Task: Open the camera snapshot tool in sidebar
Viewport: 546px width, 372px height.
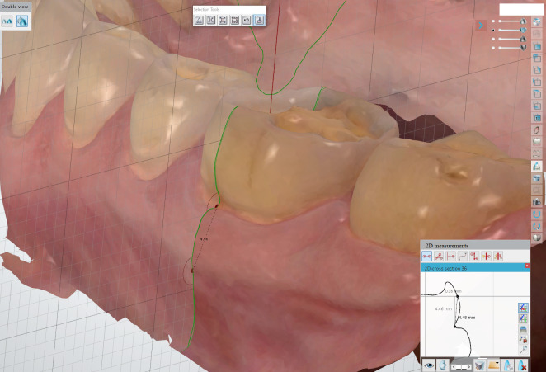Action: (537, 202)
